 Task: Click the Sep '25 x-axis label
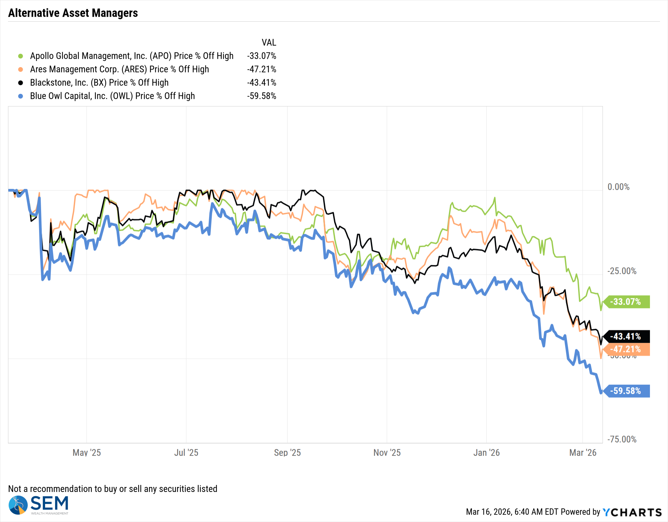coord(287,453)
